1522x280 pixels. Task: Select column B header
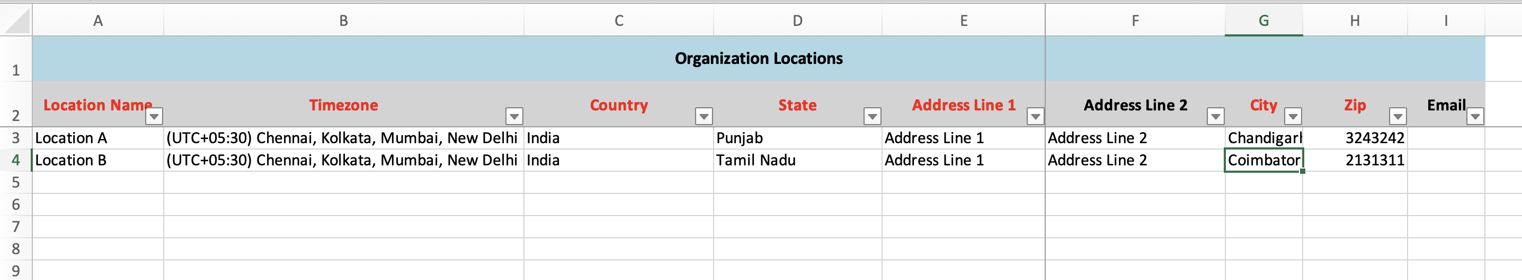(343, 21)
